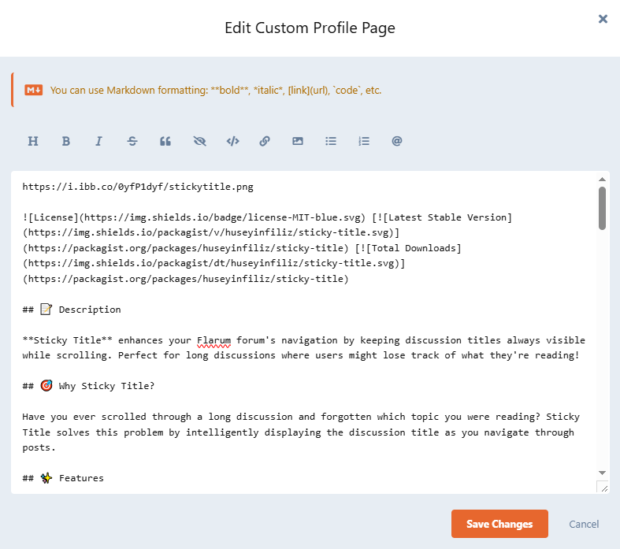Click the 'Total Downloads' badge text
620x549 pixels.
click(414, 248)
